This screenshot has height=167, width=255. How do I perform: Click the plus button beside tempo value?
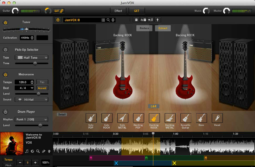[x=35, y=163]
